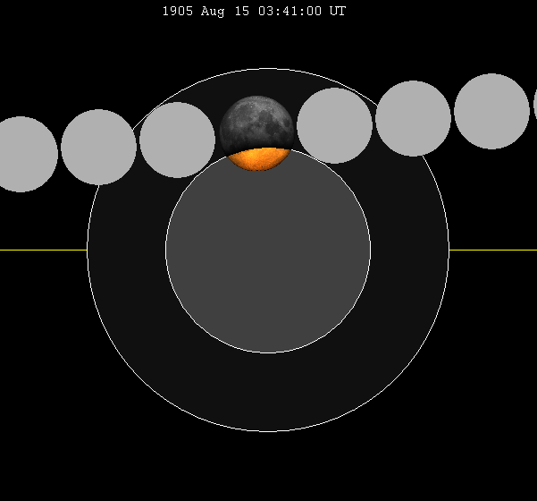Select the partially cut-off moon disc at left edge
The height and width of the screenshot is (501, 537).
21,154
